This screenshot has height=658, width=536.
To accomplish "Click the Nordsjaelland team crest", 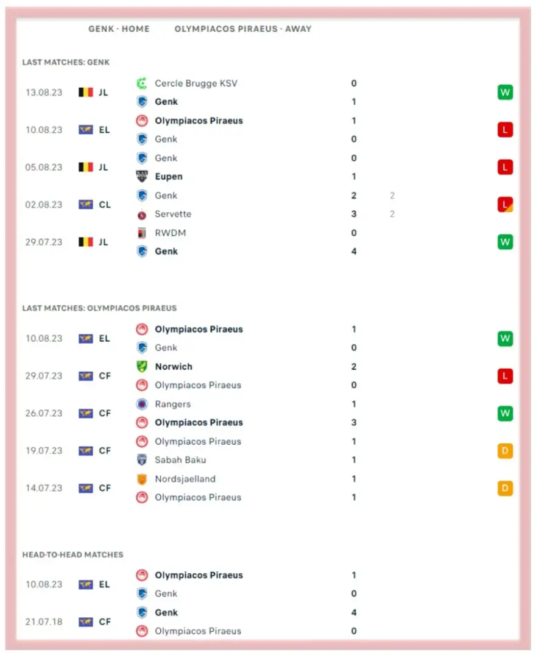I will coord(142,479).
